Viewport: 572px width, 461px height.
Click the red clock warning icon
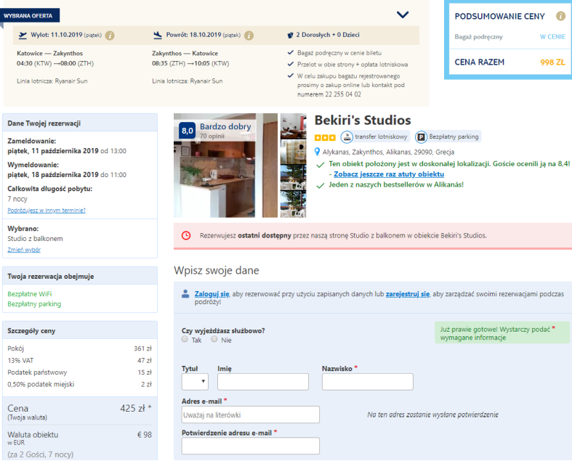click(186, 235)
